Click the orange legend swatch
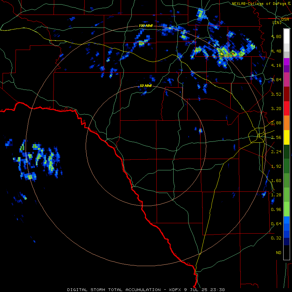The width and height of the screenshot is (292, 292). [x=286, y=123]
